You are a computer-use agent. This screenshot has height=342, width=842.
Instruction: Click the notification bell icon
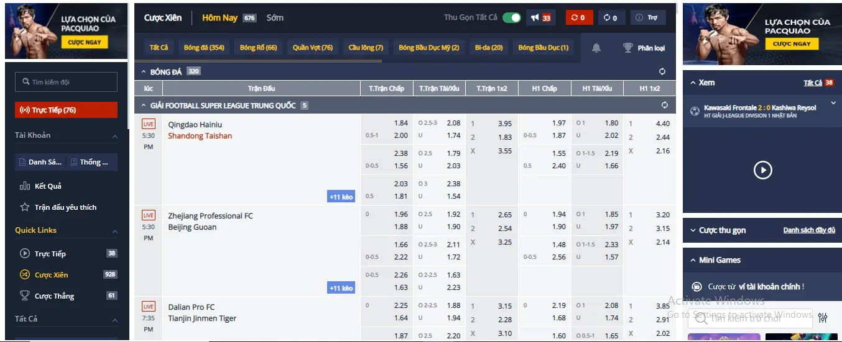(x=596, y=48)
